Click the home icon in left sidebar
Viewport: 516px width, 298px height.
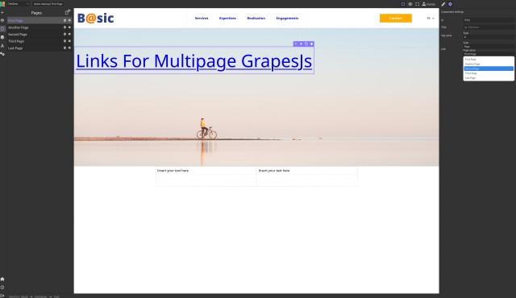tap(2, 279)
